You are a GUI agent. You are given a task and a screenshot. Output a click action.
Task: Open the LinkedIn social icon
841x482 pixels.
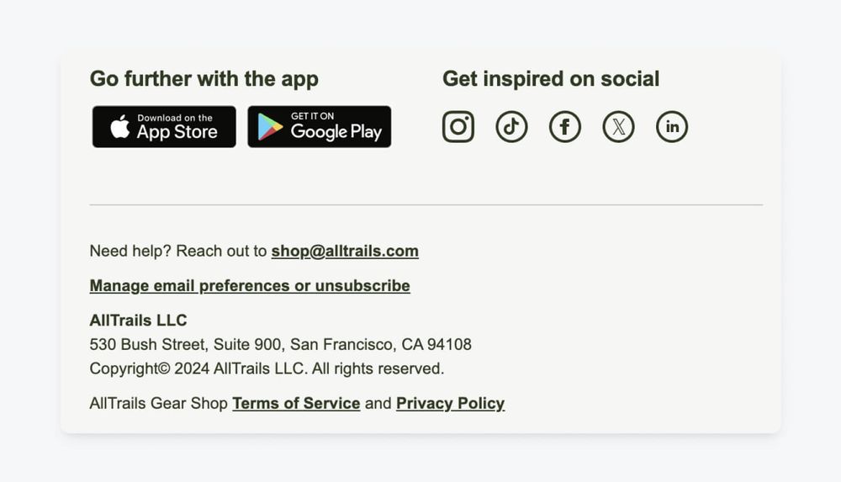[672, 127]
